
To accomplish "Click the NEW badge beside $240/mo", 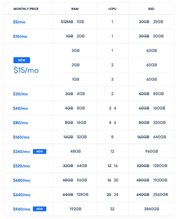I will (x=40, y=151).
